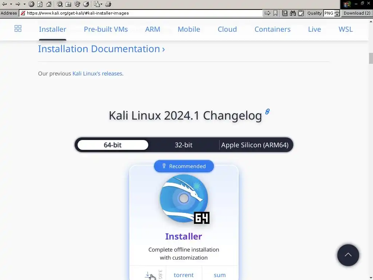Click the Forward arrow in browser toolbar

click(x=18, y=4)
